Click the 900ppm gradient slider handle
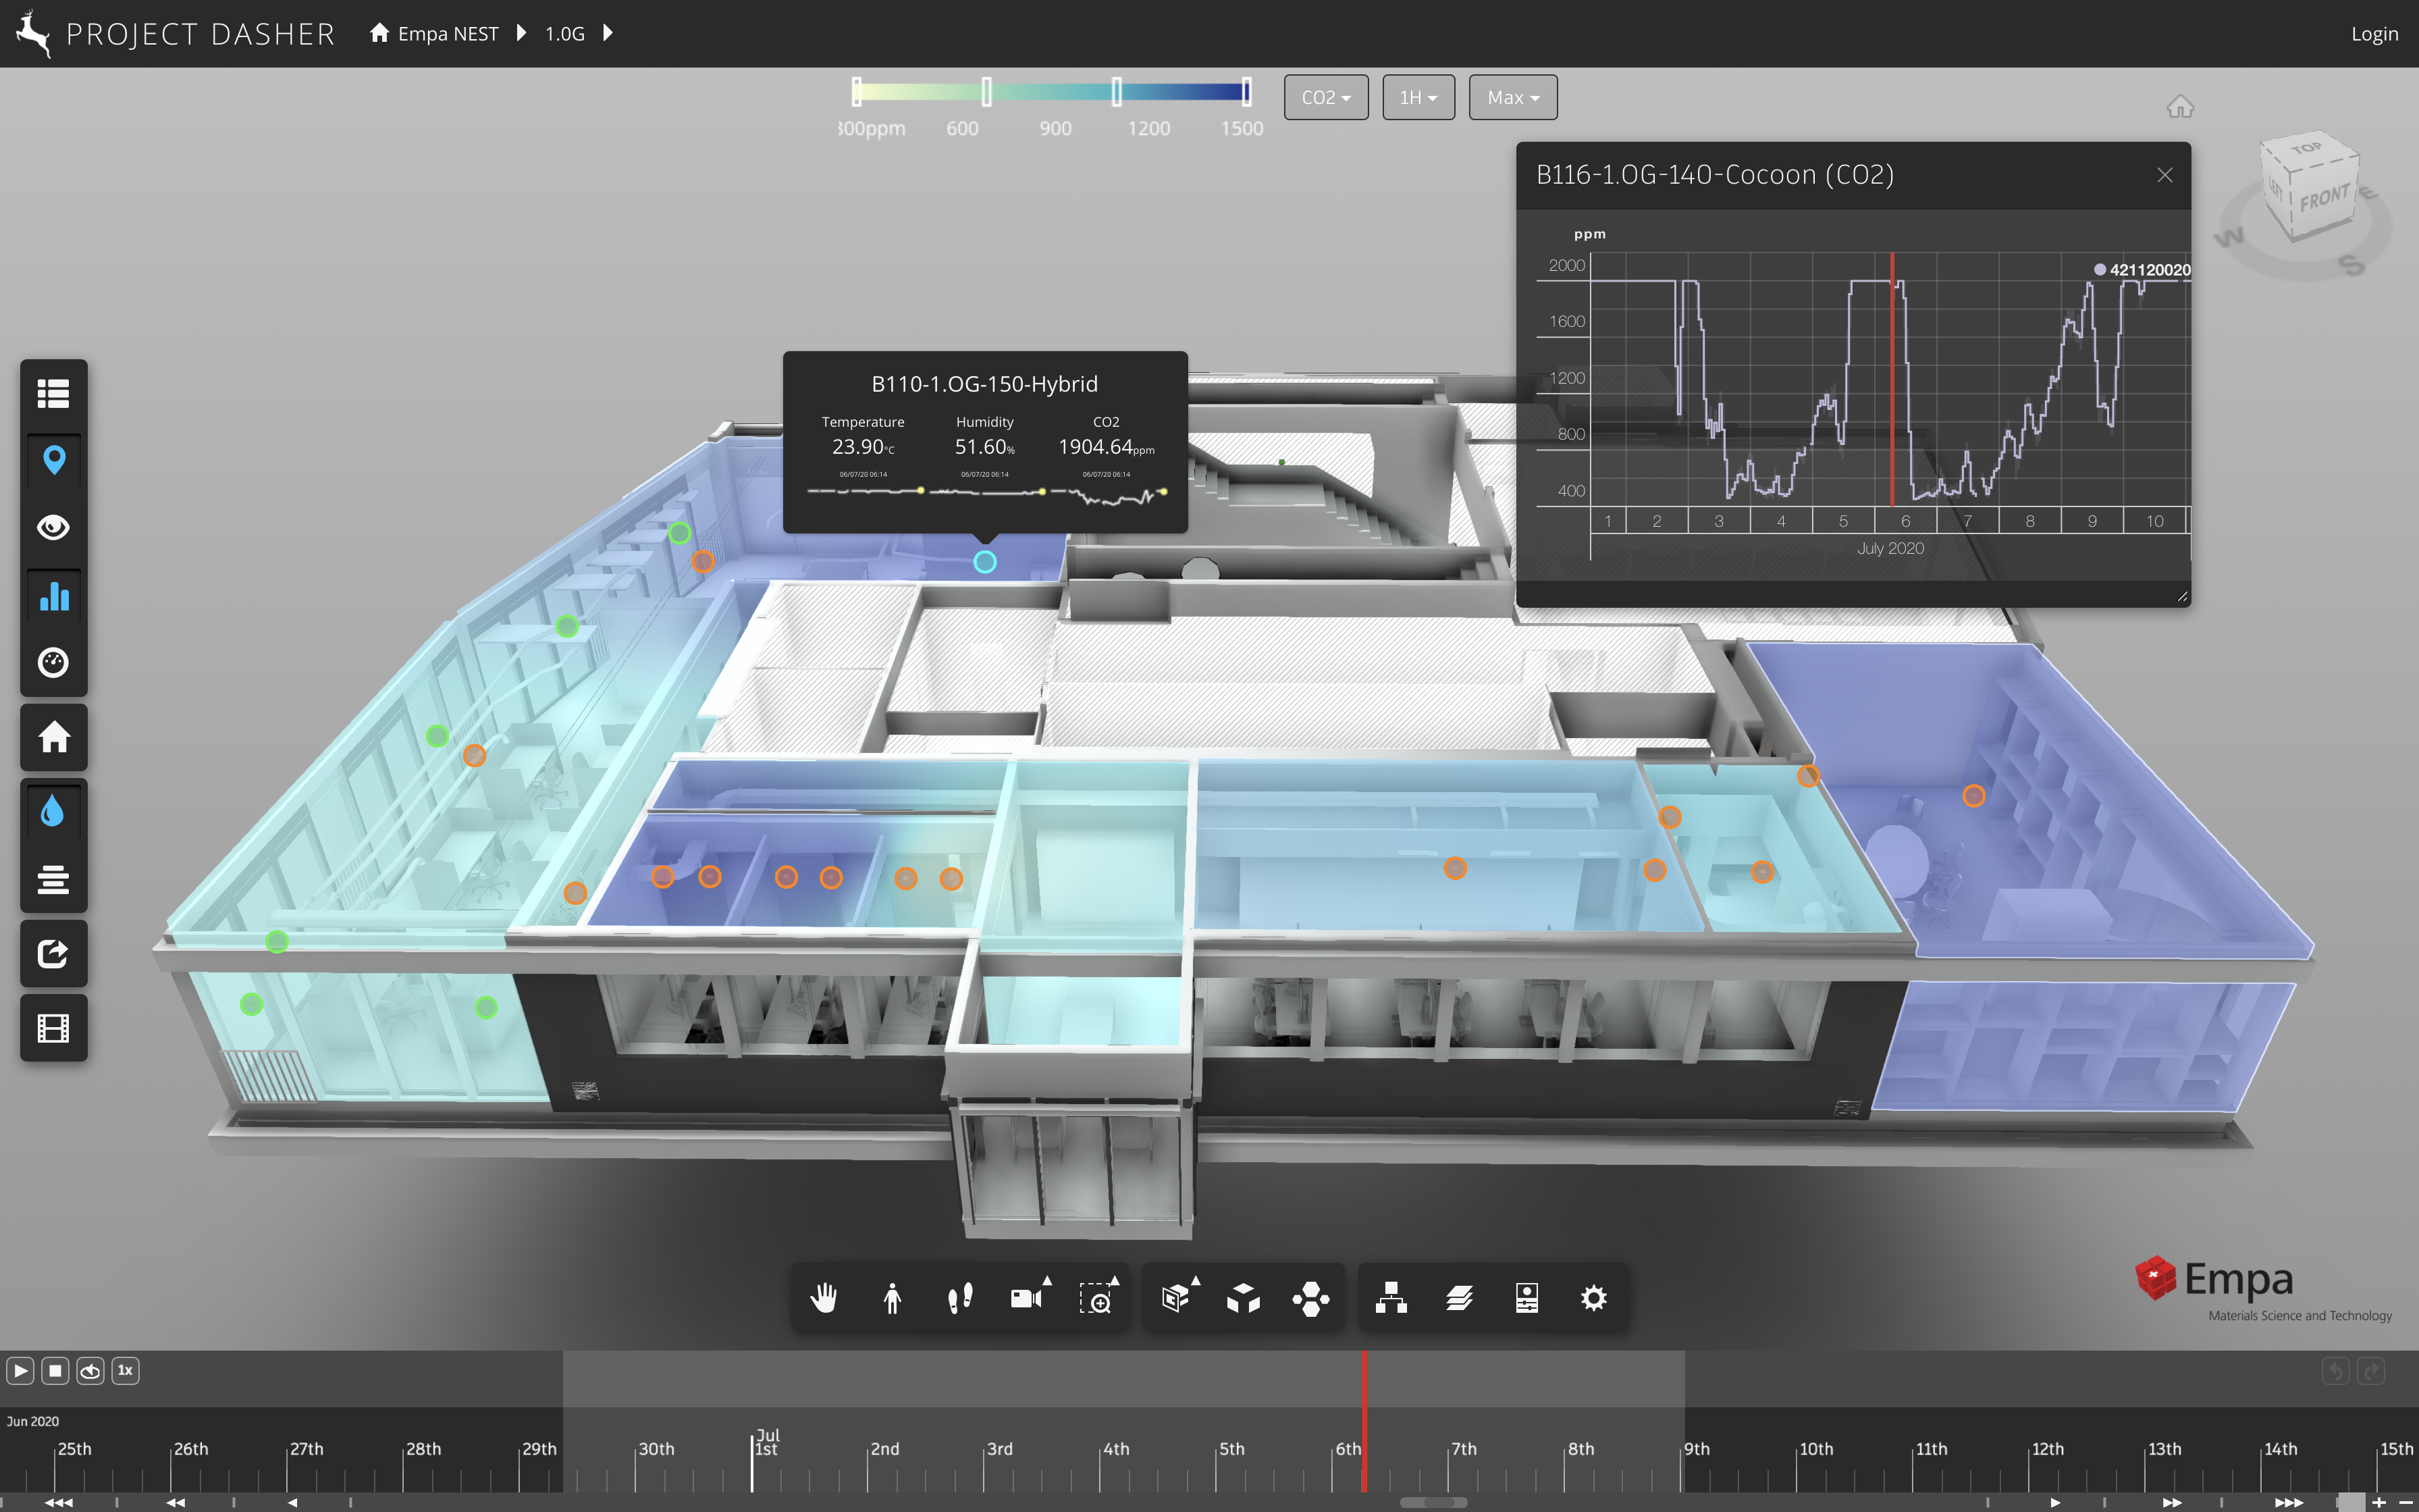 pyautogui.click(x=1117, y=92)
